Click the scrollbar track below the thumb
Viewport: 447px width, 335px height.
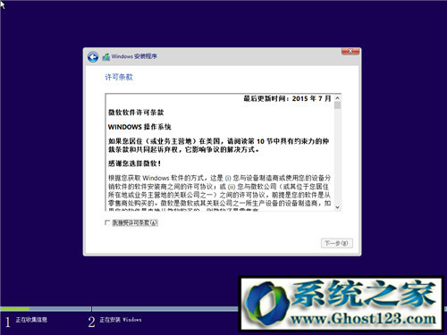pyautogui.click(x=337, y=156)
